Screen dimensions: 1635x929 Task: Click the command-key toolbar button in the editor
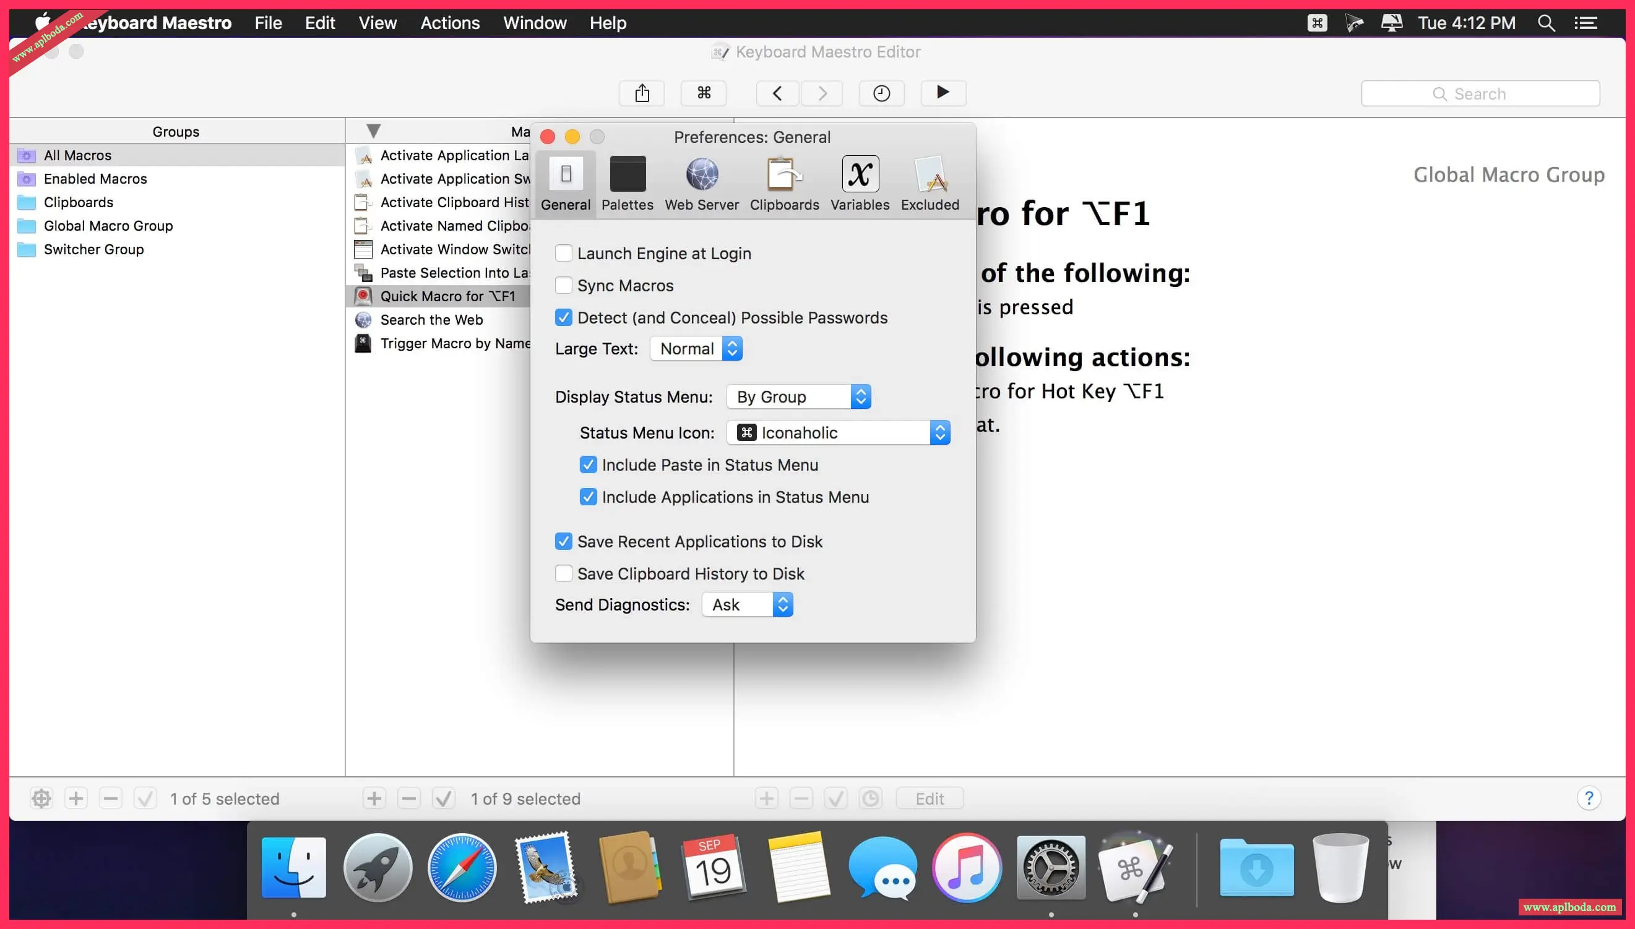(704, 93)
